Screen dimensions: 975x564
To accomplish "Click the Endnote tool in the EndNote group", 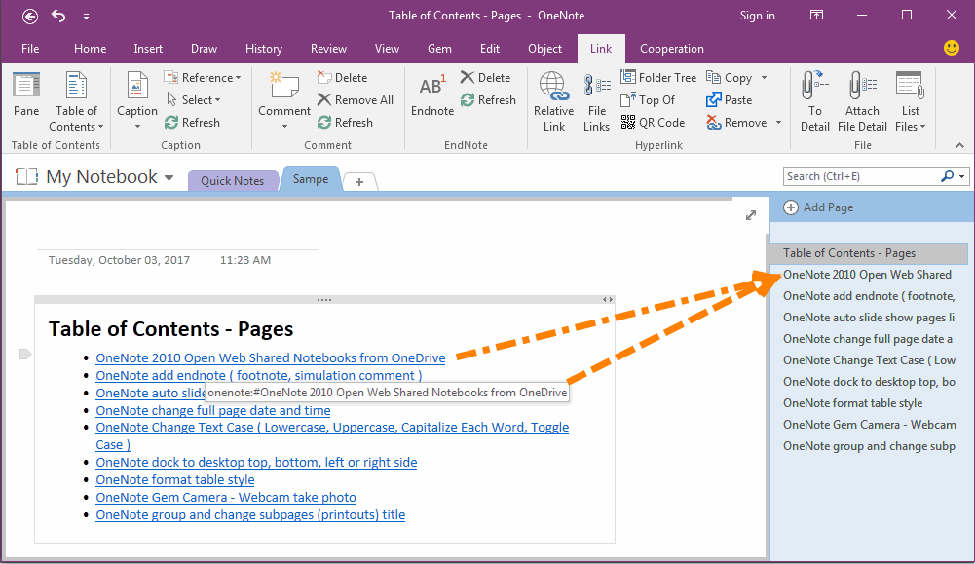I will 431,93.
